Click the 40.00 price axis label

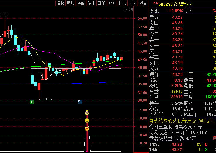(x=142, y=68)
